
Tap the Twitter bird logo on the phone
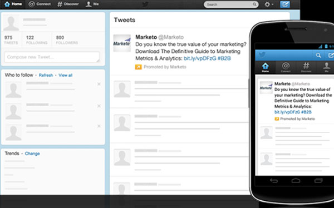click(x=262, y=55)
